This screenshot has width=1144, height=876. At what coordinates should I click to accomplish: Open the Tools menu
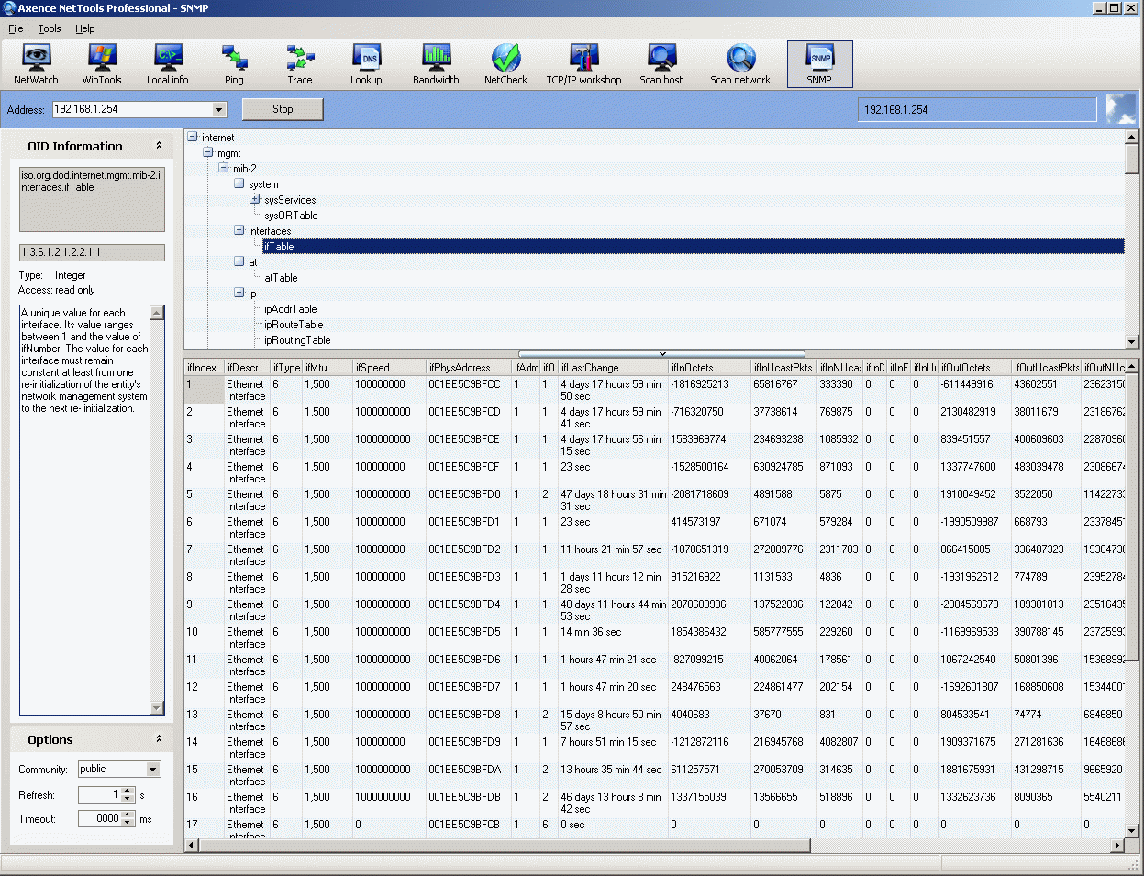point(50,28)
